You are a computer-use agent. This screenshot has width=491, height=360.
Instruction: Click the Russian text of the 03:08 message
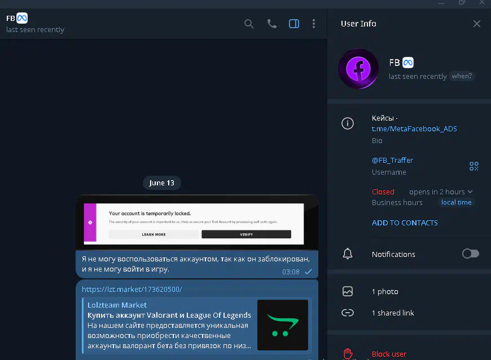[196, 264]
